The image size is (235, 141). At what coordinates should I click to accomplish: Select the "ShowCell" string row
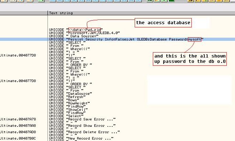point(68,109)
